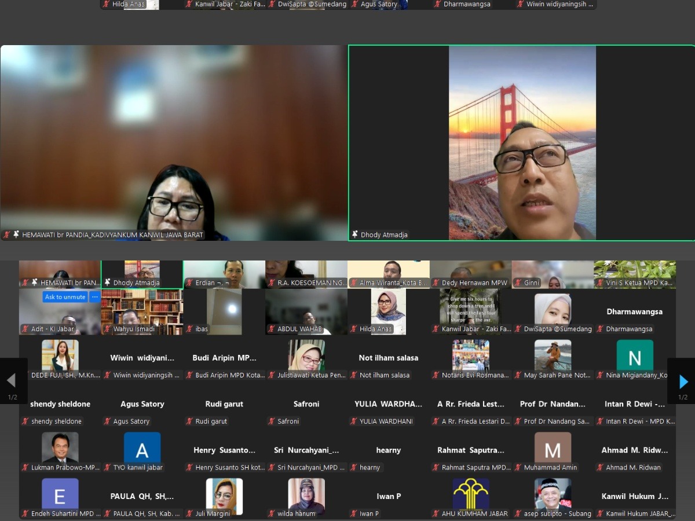Click the muted mic icon beside Safroni
This screenshot has height=521, width=695.
click(x=271, y=421)
